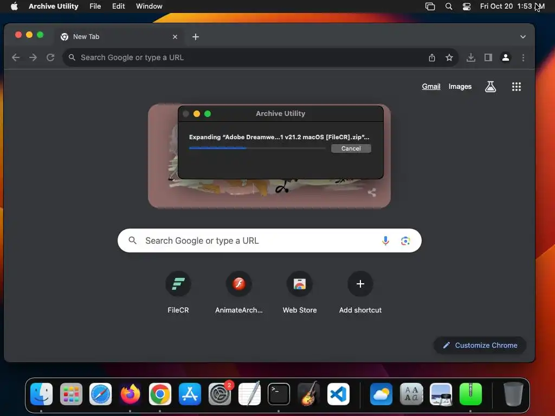This screenshot has height=416, width=555.
Task: Open Launchpad from the Dock
Action: [71, 394]
